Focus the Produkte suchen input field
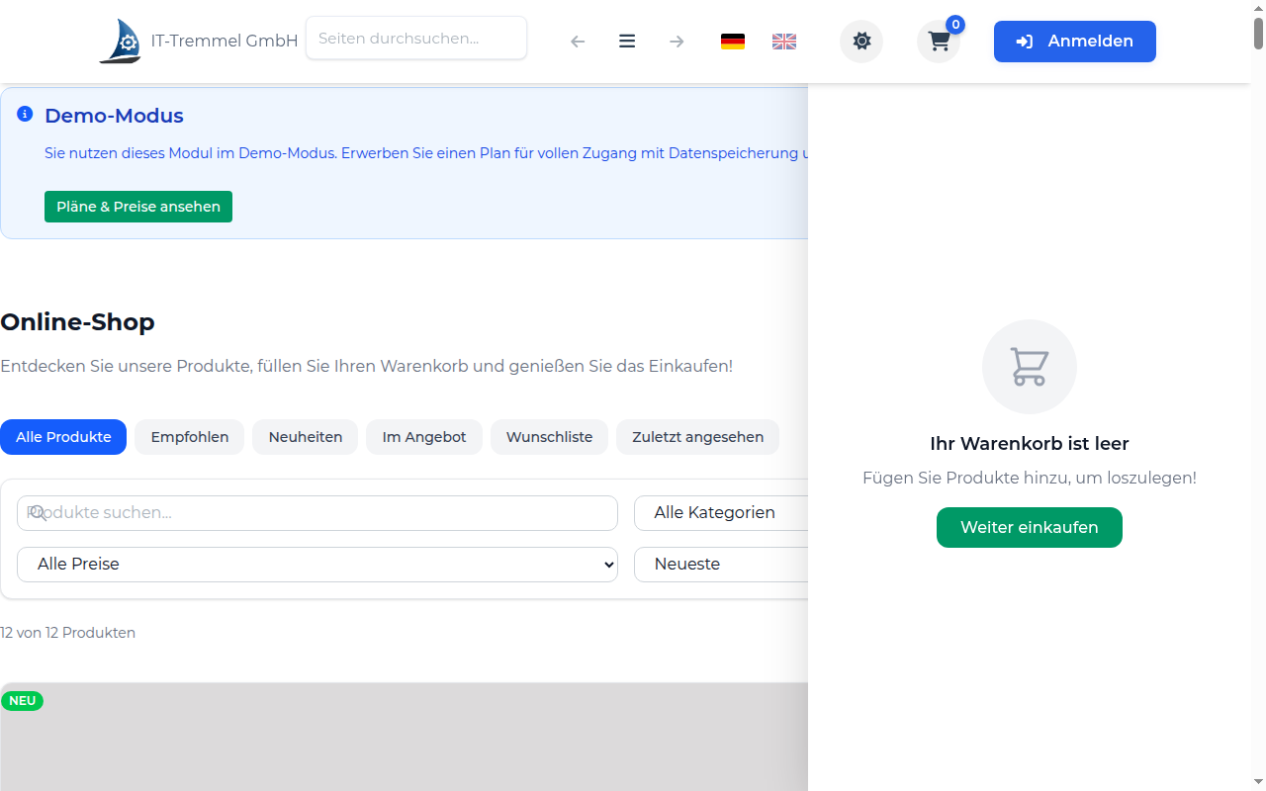The image size is (1266, 791). tap(317, 513)
